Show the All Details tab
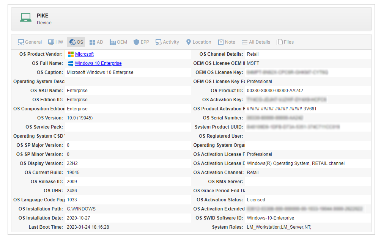Screen dimensions: 381x237 256,42
